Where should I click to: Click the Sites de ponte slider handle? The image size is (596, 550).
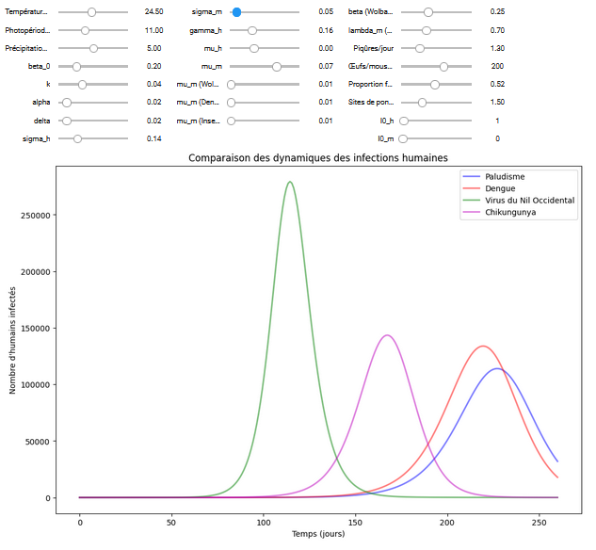pyautogui.click(x=422, y=103)
